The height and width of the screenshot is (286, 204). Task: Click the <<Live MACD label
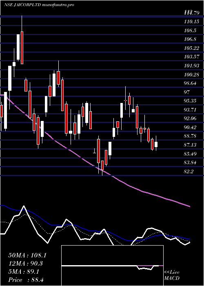(172, 275)
